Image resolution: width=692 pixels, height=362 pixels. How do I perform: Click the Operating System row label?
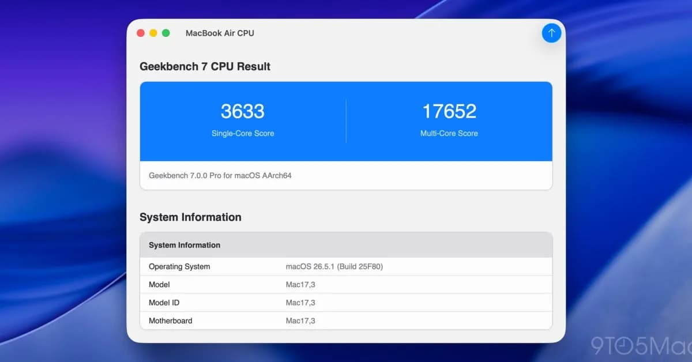pyautogui.click(x=179, y=266)
